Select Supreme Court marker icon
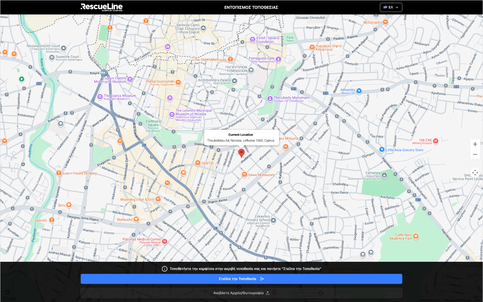This screenshot has height=302, width=483. (52, 58)
